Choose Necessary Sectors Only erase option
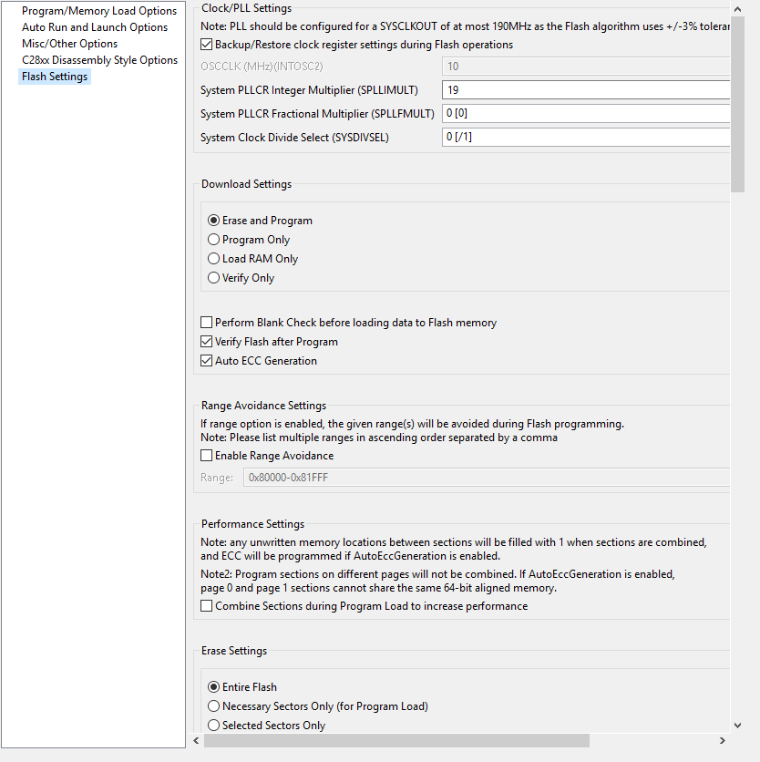Viewport: 760px width, 762px height. [x=214, y=706]
